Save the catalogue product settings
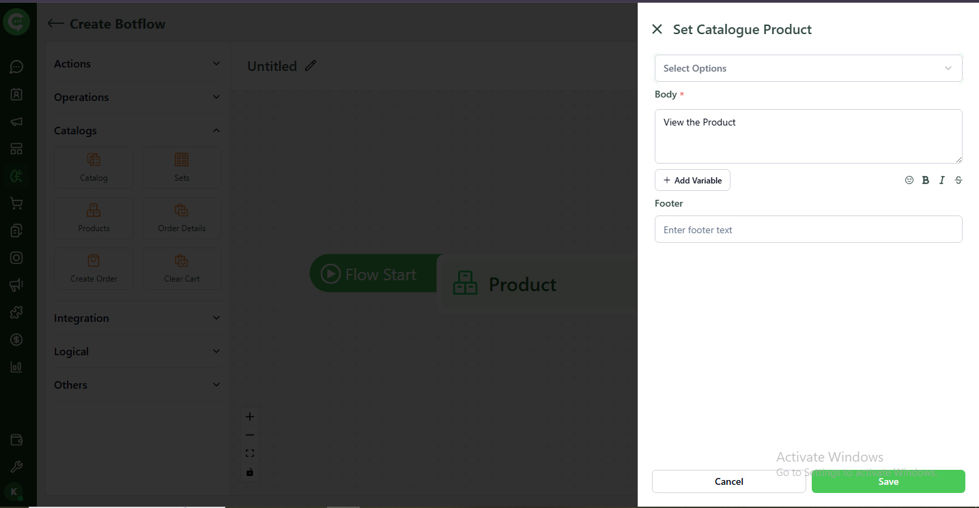 pos(888,481)
